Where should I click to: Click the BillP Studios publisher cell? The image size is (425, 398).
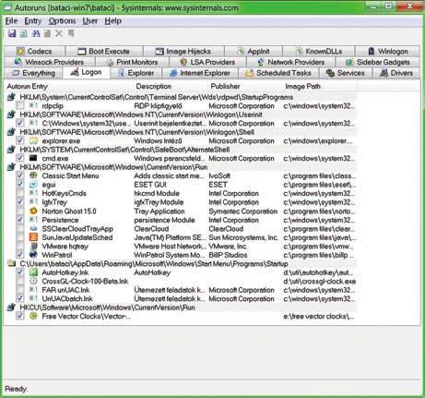click(x=228, y=255)
